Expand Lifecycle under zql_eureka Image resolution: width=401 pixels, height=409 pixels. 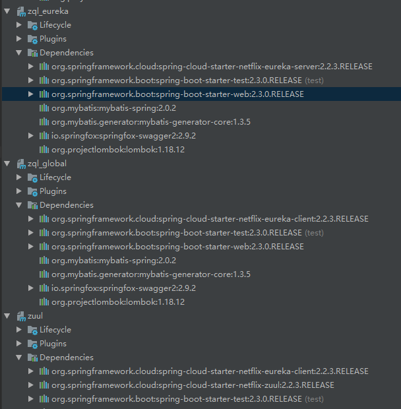pos(18,25)
